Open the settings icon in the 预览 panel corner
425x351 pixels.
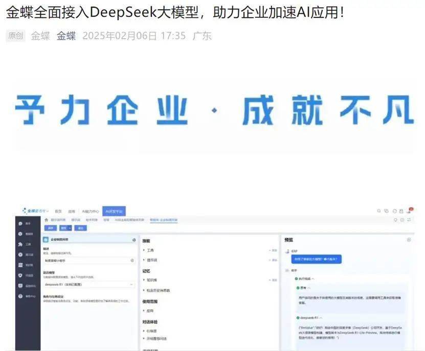point(409,240)
